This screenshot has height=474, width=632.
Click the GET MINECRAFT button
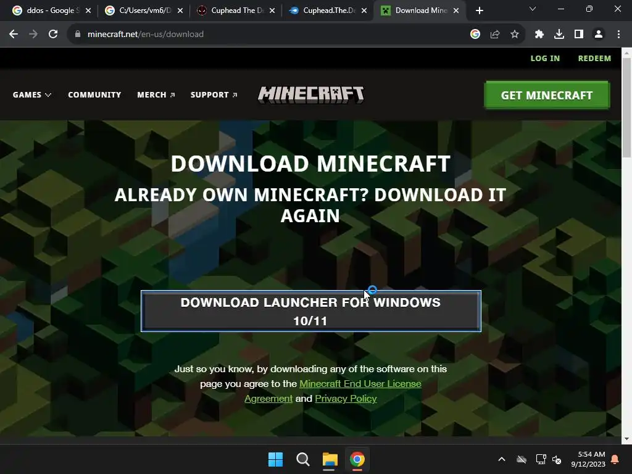[547, 95]
